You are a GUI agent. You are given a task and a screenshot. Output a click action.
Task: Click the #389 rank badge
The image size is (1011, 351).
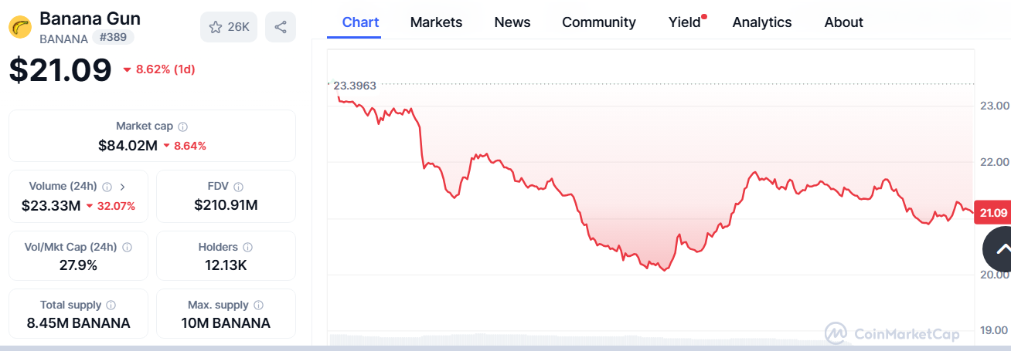pyautogui.click(x=114, y=37)
